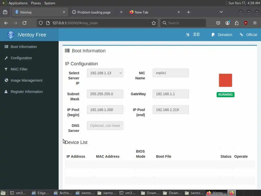Close the iVentoy browser tab
This screenshot has width=261, height=196.
64,12
